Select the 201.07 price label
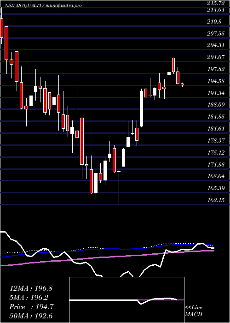The image size is (230, 323). (x=215, y=57)
